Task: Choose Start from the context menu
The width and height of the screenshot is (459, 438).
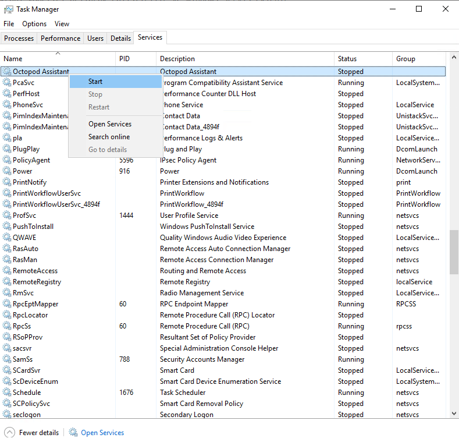Action: pos(116,82)
